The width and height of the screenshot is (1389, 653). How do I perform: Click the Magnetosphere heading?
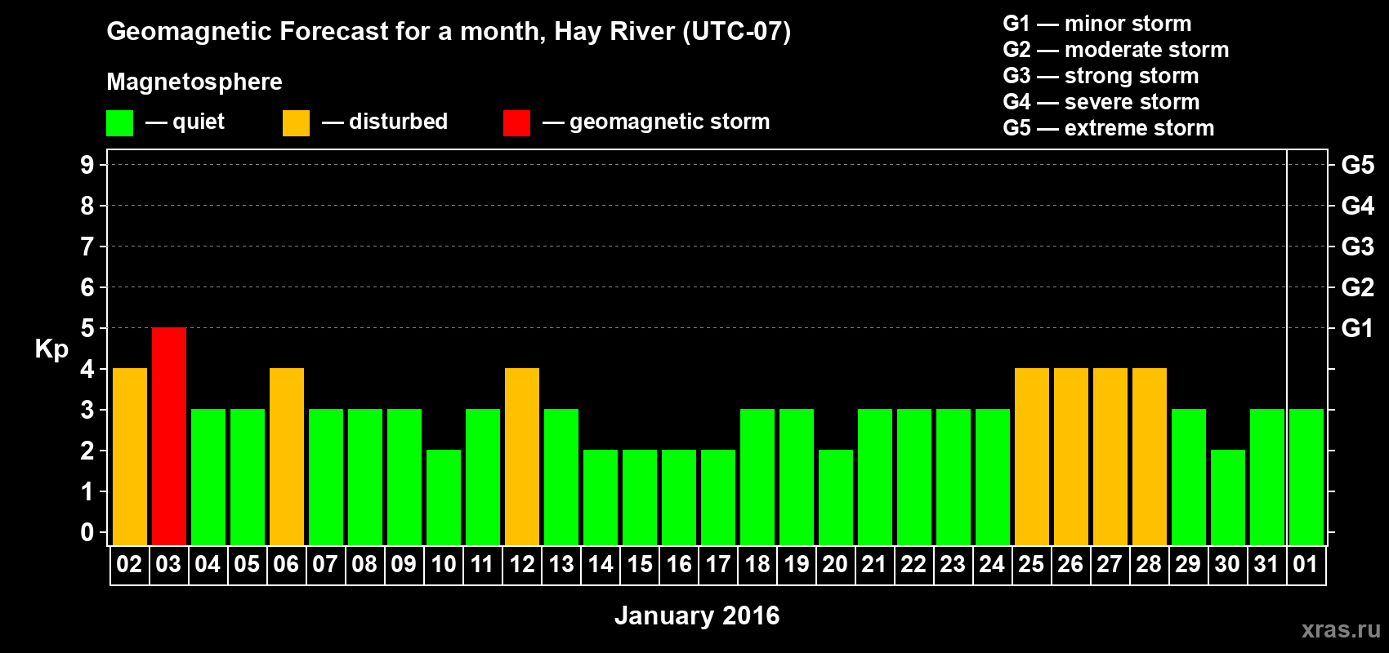tap(194, 82)
